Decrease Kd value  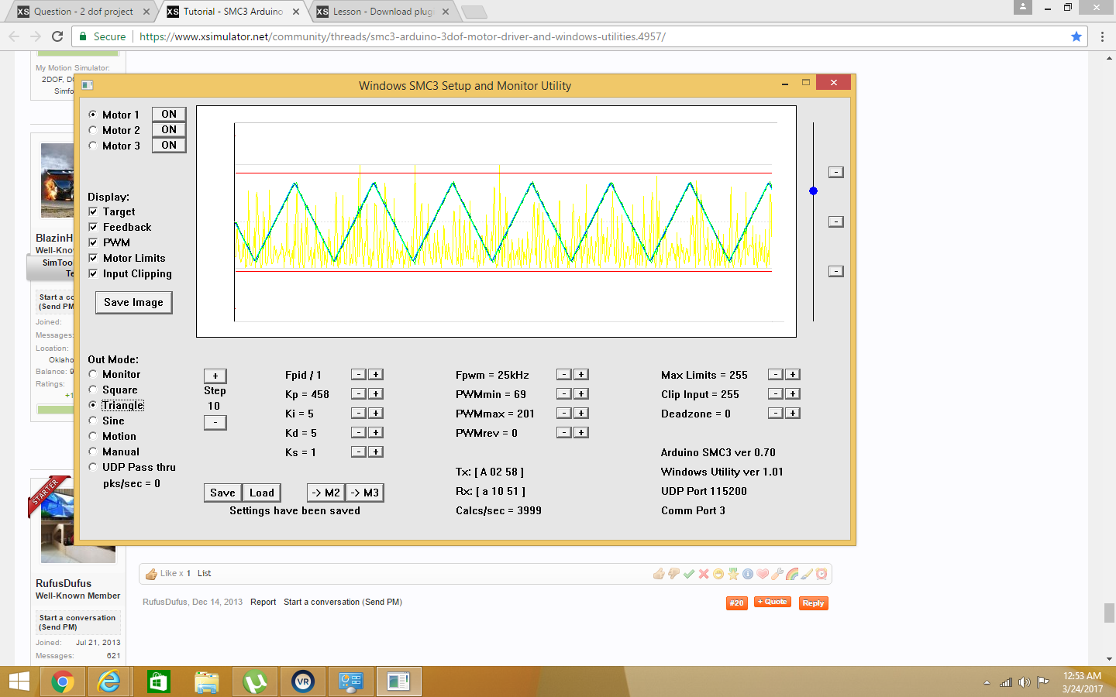[359, 433]
